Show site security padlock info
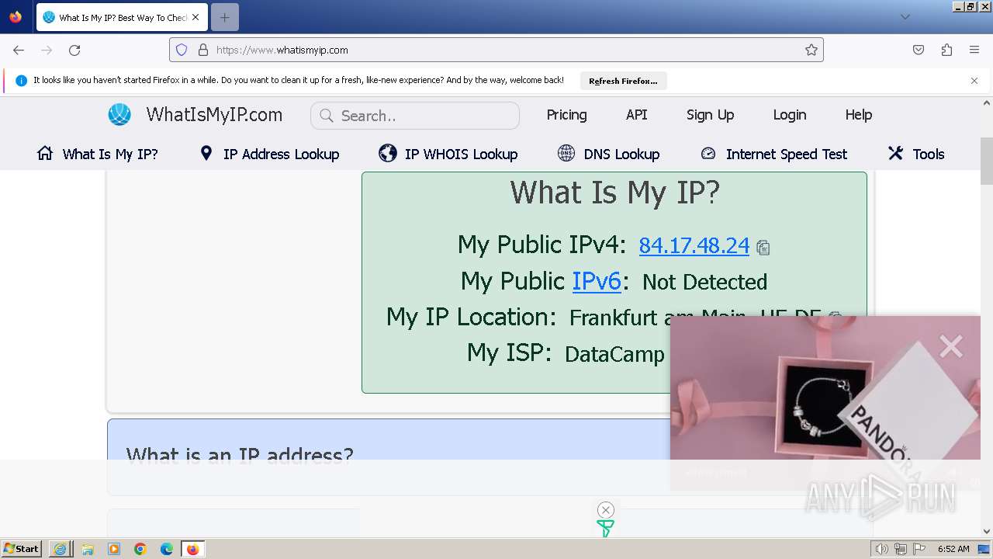Screen dimensions: 993x559 (x=203, y=50)
